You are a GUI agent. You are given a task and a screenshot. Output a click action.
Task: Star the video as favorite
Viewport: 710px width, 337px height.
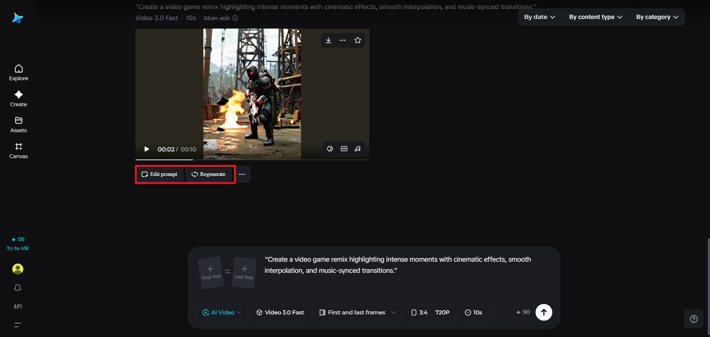357,40
